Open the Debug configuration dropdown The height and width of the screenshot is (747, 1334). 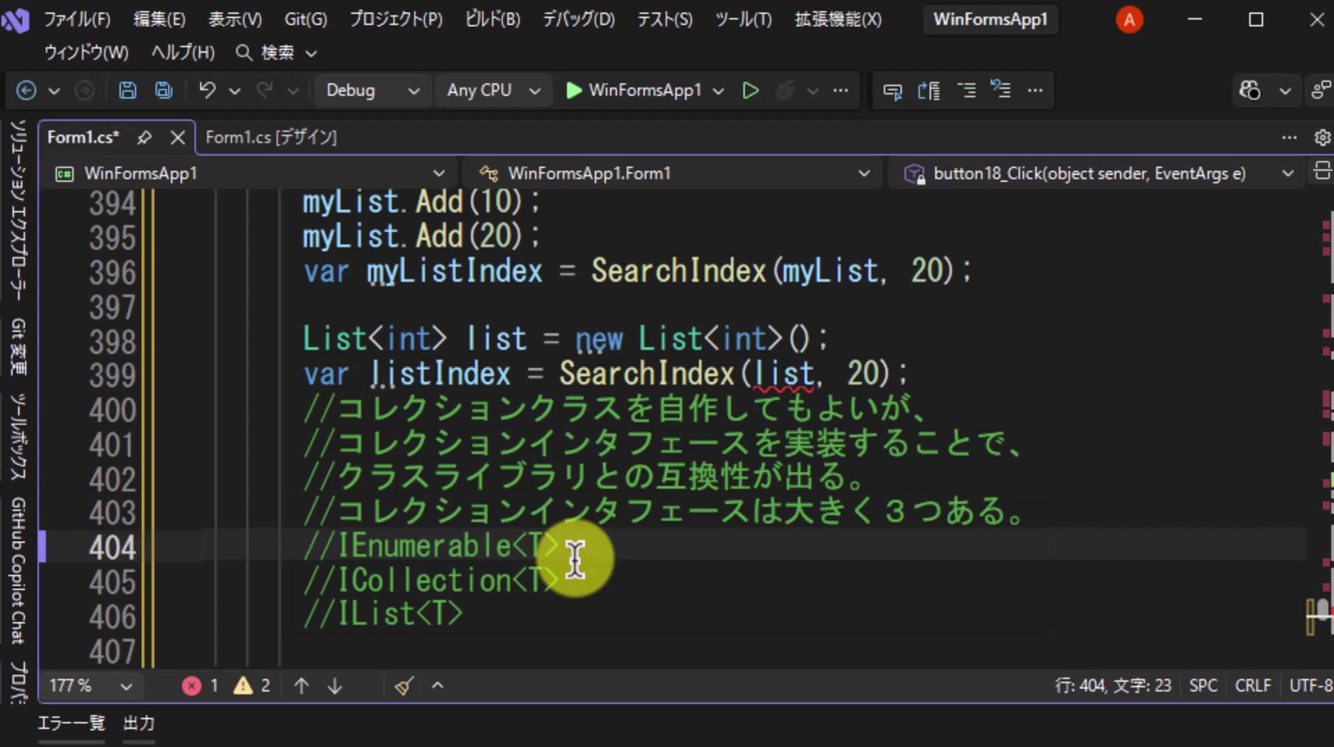point(372,90)
